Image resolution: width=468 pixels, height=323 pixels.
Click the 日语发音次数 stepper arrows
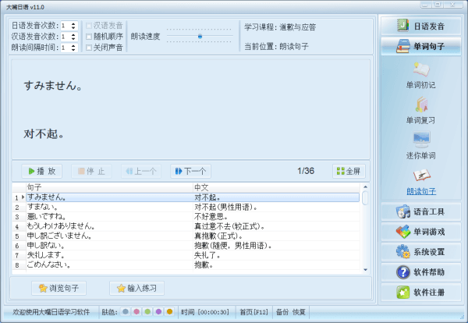tap(74, 25)
